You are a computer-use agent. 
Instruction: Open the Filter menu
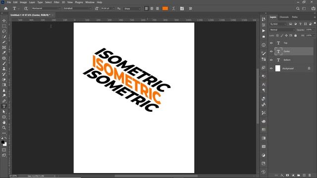pyautogui.click(x=56, y=2)
